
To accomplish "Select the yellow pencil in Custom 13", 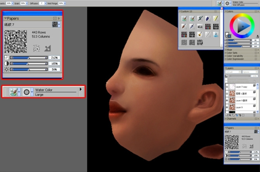I will [x=215, y=18].
